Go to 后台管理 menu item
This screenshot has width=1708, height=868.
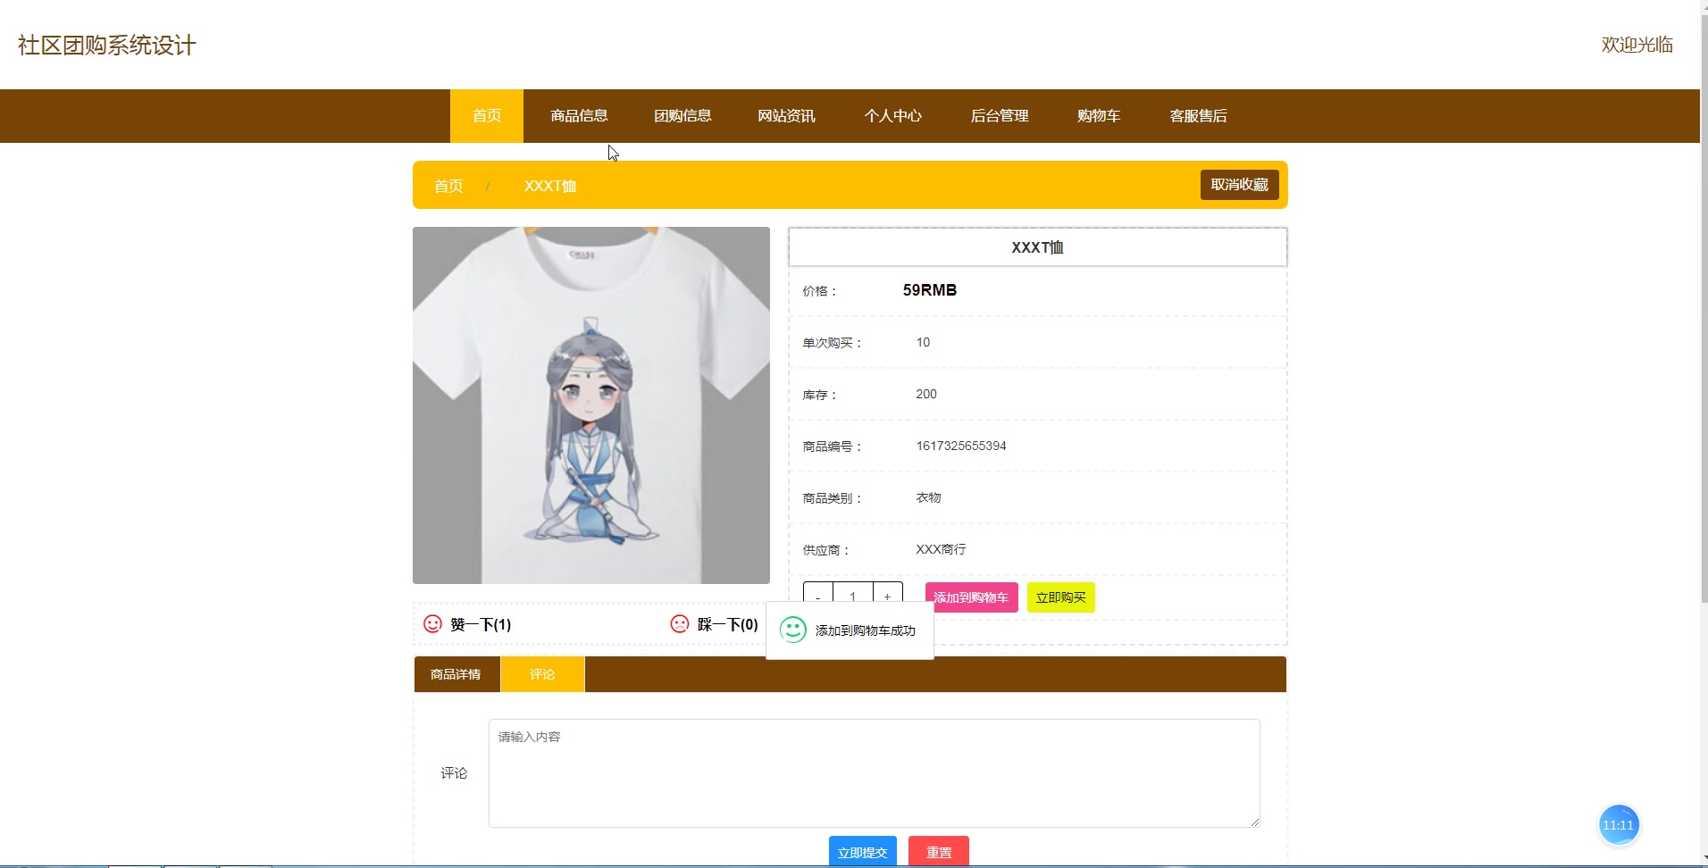coord(1000,116)
